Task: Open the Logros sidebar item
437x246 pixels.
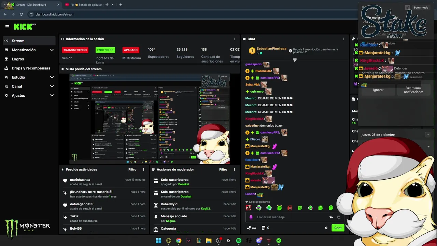Action: (x=29, y=59)
